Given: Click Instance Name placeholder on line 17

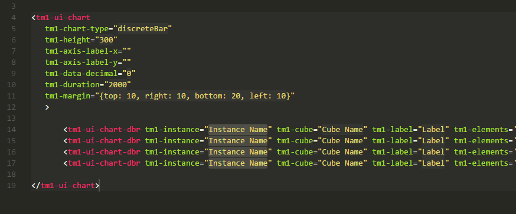Looking at the screenshot, I should pyautogui.click(x=238, y=163).
